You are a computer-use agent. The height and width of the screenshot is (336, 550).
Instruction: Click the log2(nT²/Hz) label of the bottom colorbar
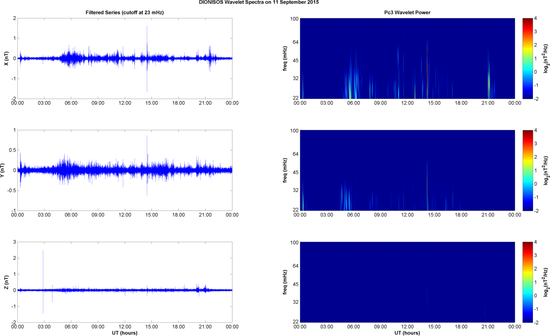[546, 282]
